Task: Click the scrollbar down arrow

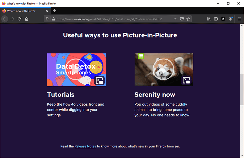Action: (242, 156)
